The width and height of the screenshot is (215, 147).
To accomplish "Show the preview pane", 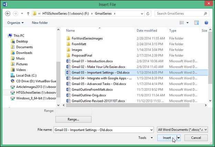I will [x=196, y=23].
